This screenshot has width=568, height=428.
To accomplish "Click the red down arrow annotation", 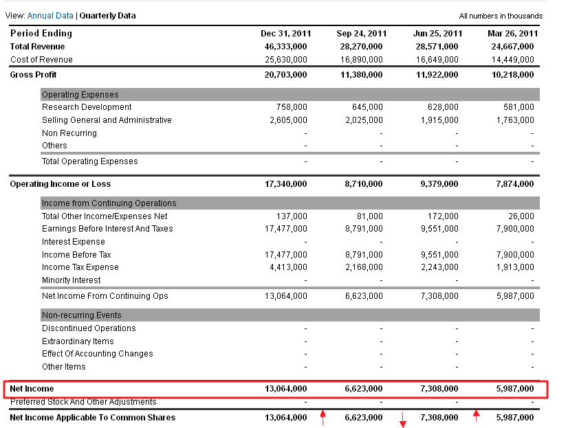I will click(403, 418).
